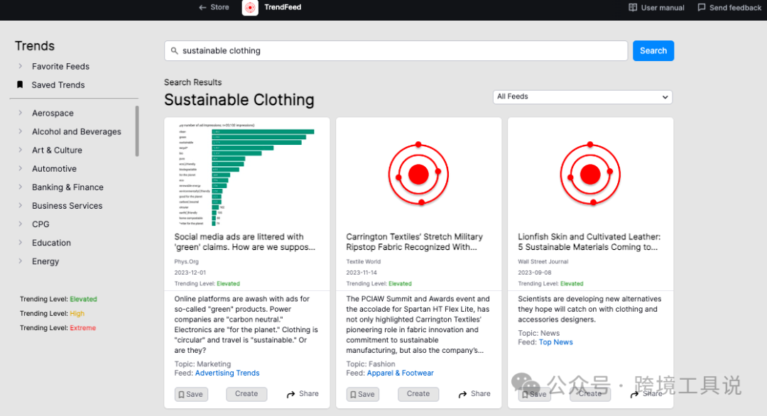Screen dimensions: 767x416
Task: Open the Carrington Textiles placeholder thumbnail
Action: tap(419, 173)
